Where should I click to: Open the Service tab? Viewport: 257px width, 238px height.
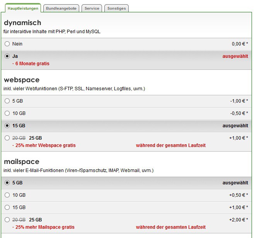[92, 8]
